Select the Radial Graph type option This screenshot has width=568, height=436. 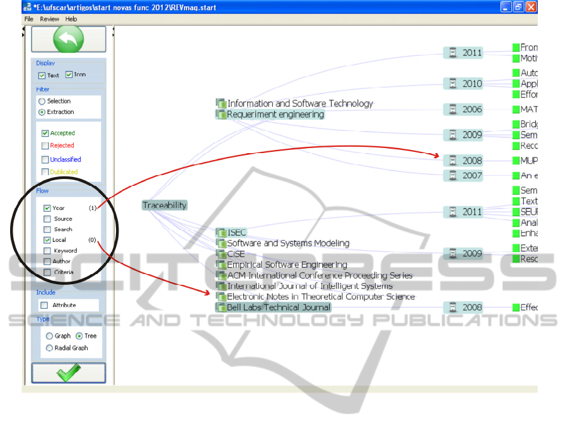click(50, 348)
